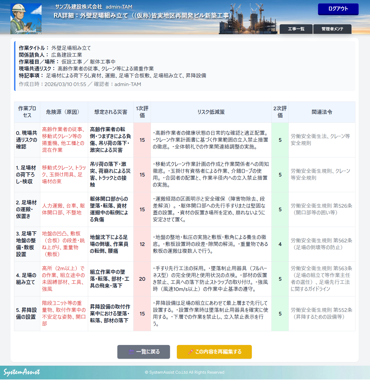Click the pencil icon on the re-edit button
Screen dimensions: 370x380
[190, 352]
